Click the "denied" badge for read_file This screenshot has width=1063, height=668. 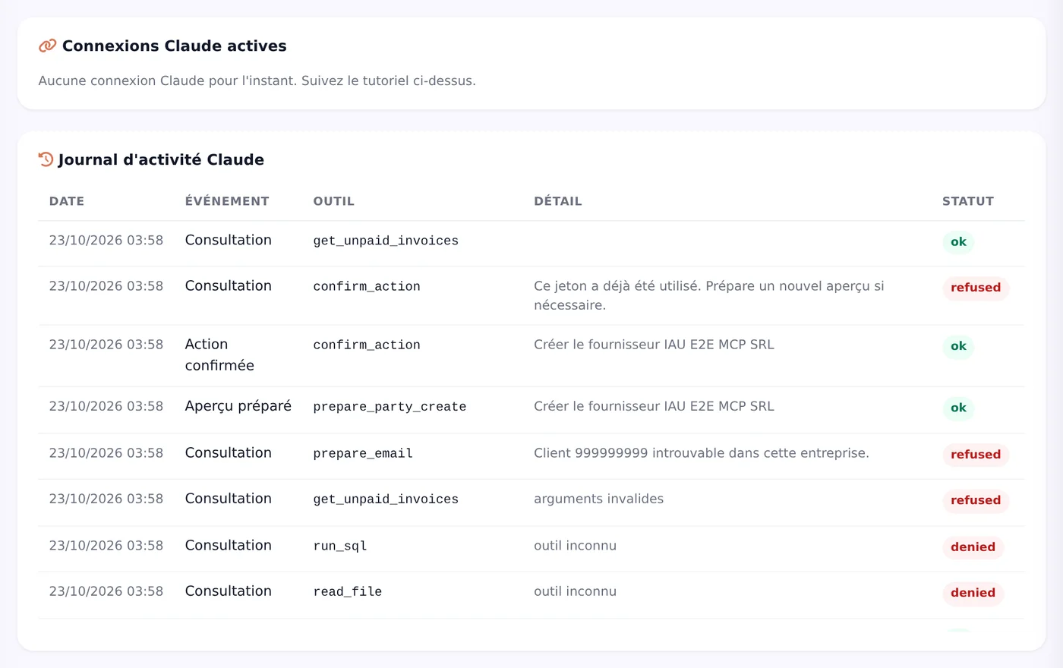click(973, 593)
